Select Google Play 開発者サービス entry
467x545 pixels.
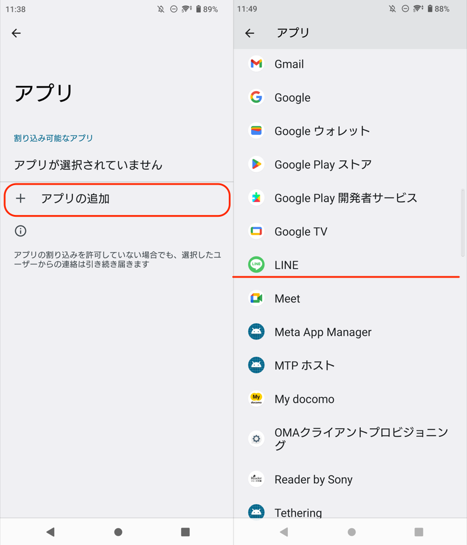pos(346,198)
